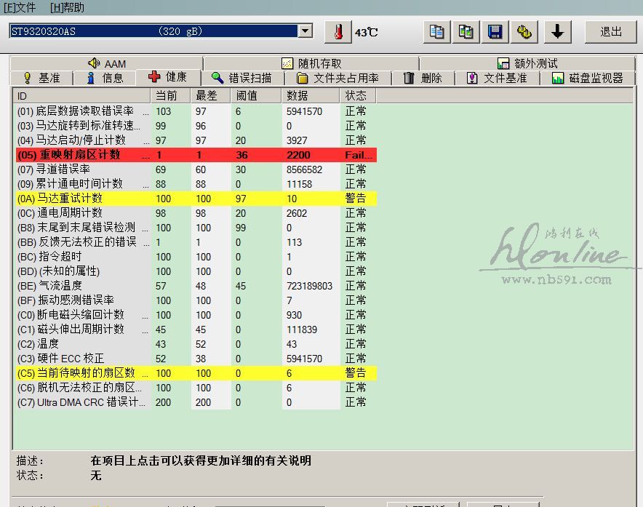643x507 pixels.
Task: Click the save floppy disk icon
Action: [495, 32]
